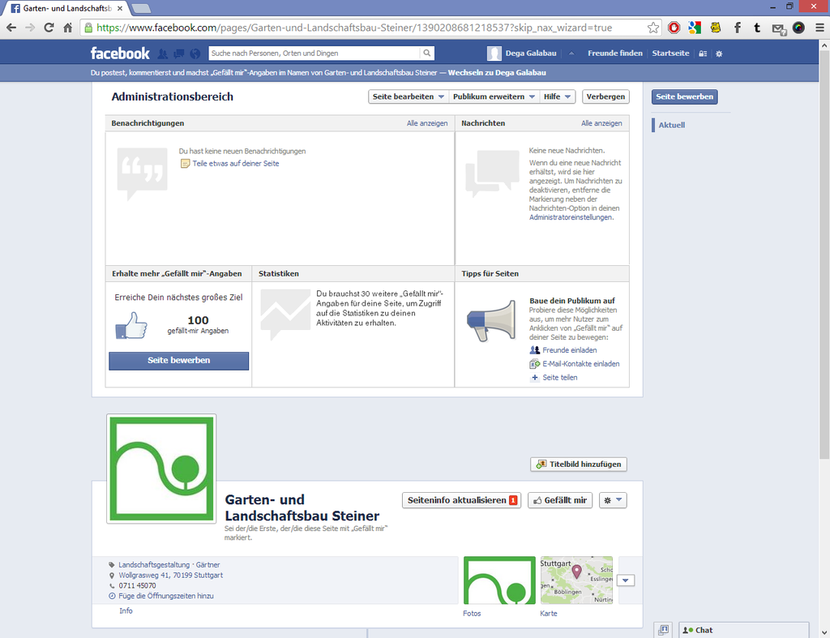The height and width of the screenshot is (638, 830).
Task: Open the Hilfe dropdown
Action: pyautogui.click(x=558, y=96)
